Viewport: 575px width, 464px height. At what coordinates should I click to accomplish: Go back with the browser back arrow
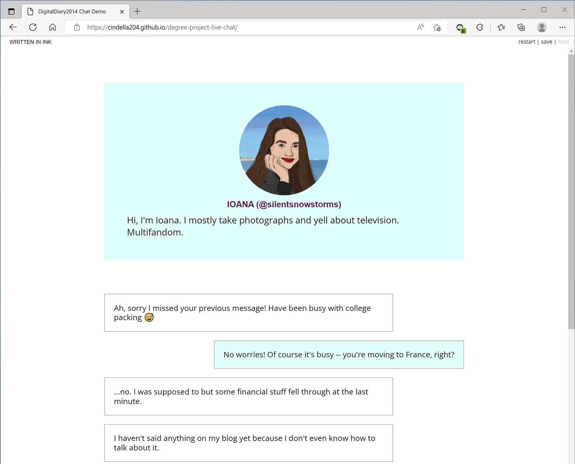coord(13,27)
